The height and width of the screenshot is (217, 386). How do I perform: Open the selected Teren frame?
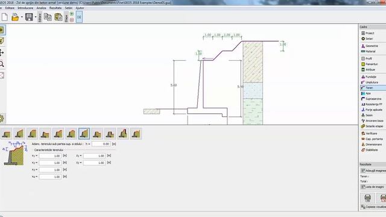373,88
